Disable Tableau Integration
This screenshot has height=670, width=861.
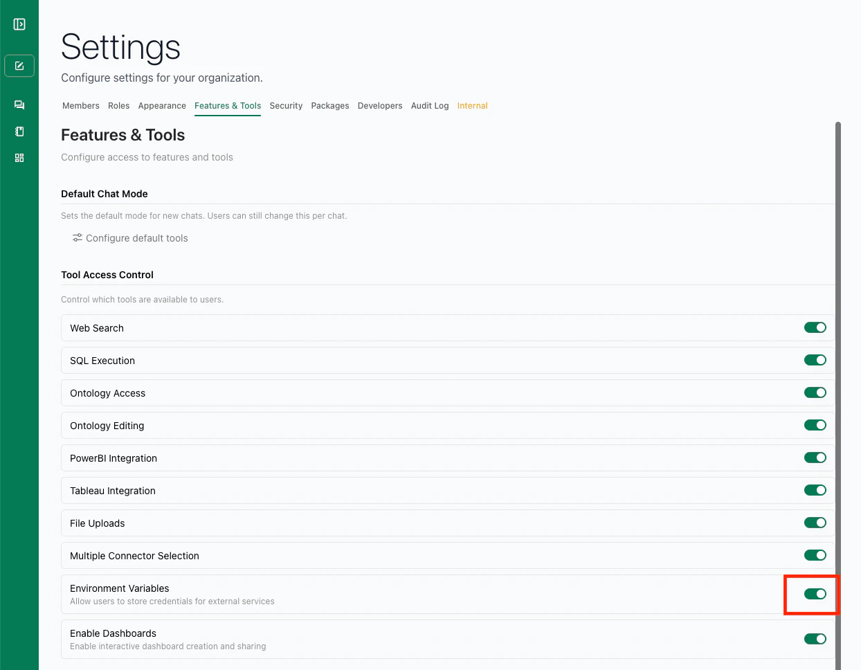pos(815,490)
